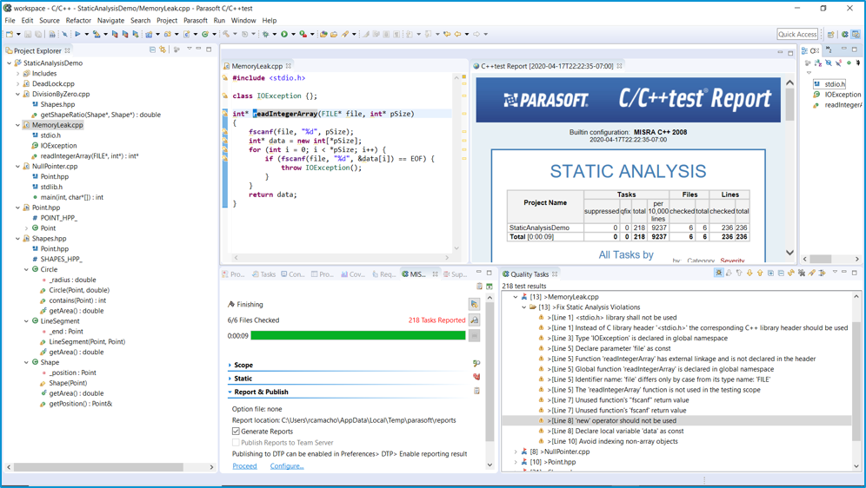Click the green Run launch toolbar icon
The width and height of the screenshot is (866, 488).
(283, 34)
